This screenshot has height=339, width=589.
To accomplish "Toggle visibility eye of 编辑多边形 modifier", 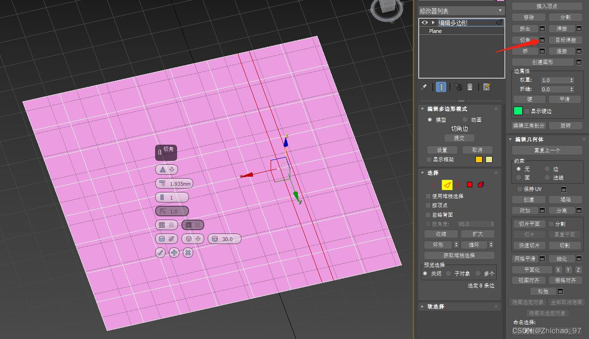I will pyautogui.click(x=425, y=22).
